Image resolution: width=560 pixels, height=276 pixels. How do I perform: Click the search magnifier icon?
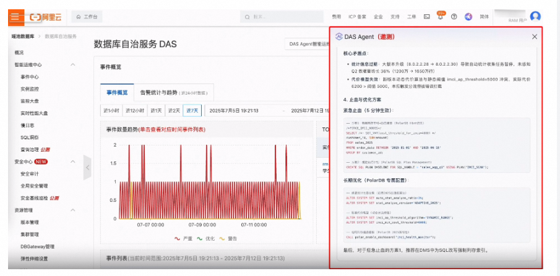coord(247,17)
